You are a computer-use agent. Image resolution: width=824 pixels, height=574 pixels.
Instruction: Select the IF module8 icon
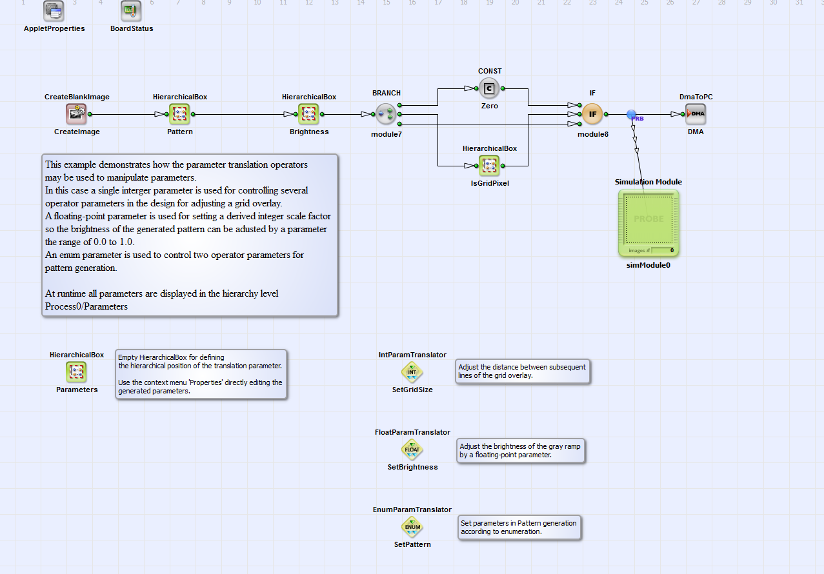pos(592,114)
